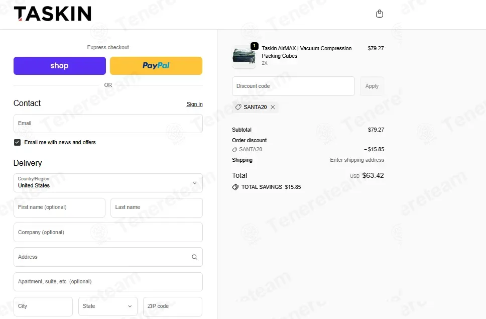Pay with Shop express checkout
Screen dimensions: 486x319
(x=60, y=66)
